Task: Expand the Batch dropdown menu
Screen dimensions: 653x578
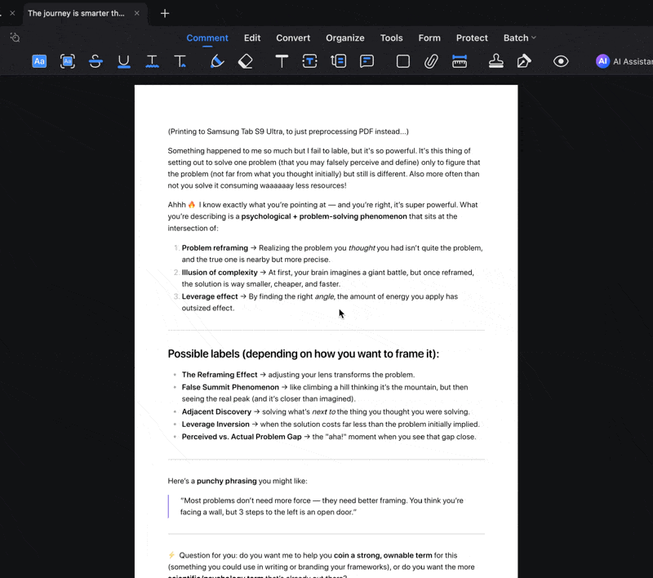Action: click(x=520, y=38)
